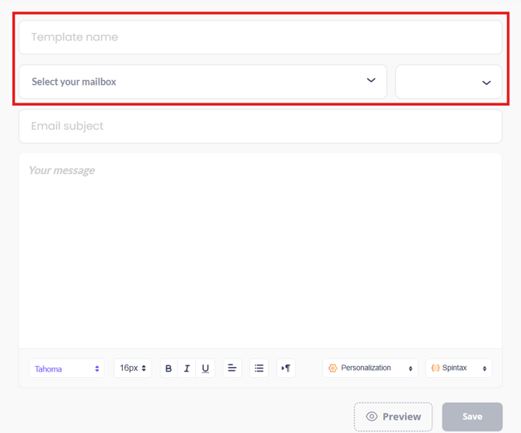Click the eye icon in Preview
The height and width of the screenshot is (433, 521).
[372, 417]
